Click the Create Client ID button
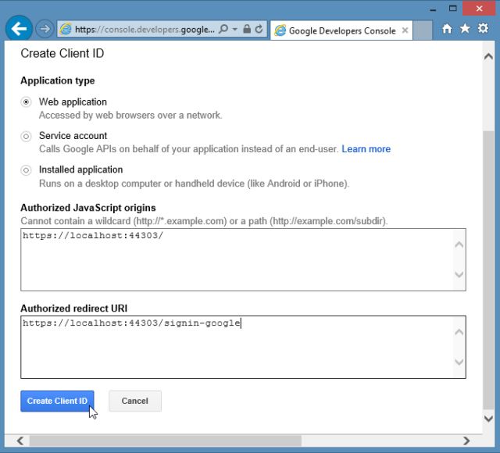The image size is (500, 453). (57, 401)
